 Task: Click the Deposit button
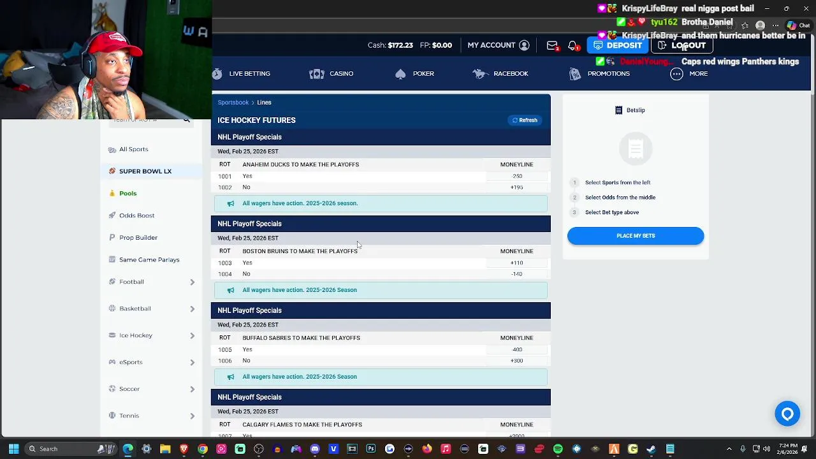click(x=618, y=45)
